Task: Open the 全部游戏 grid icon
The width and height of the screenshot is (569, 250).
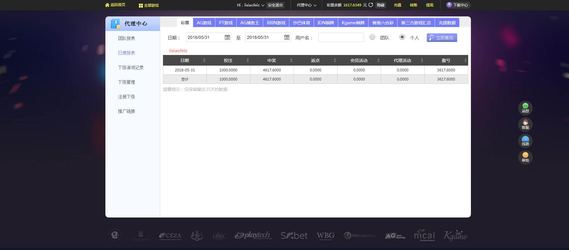Action: click(x=141, y=5)
